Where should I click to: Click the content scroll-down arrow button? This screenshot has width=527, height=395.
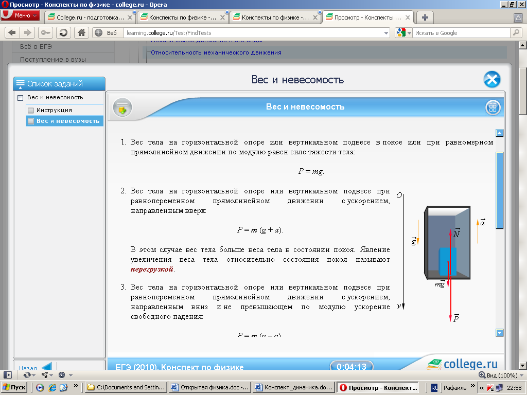click(x=499, y=333)
